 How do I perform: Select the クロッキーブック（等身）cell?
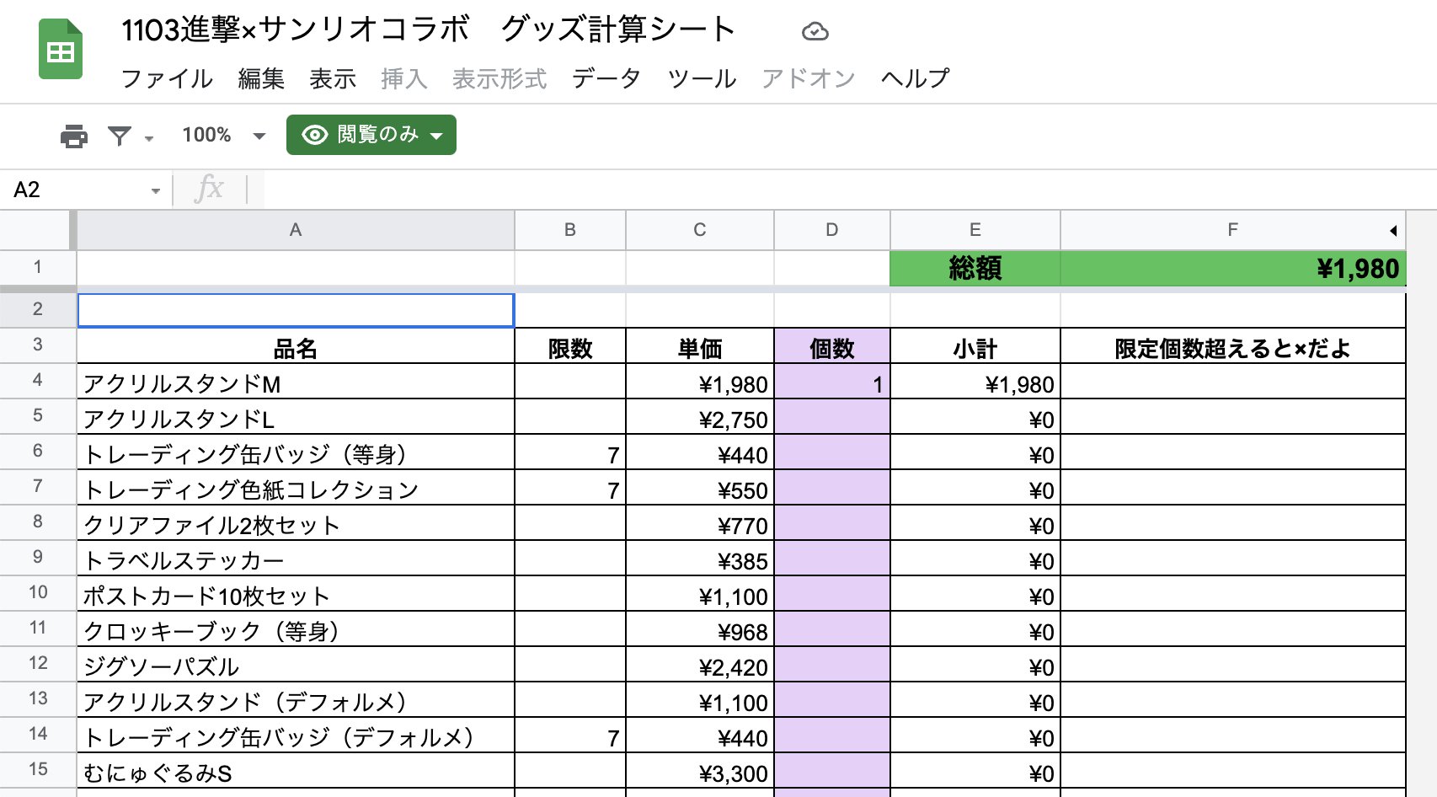(296, 629)
